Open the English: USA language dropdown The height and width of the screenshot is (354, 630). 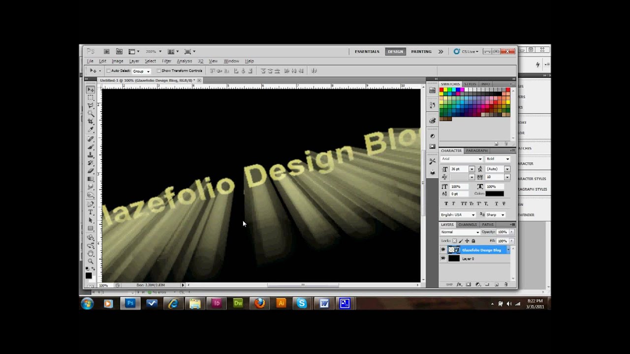pos(458,215)
